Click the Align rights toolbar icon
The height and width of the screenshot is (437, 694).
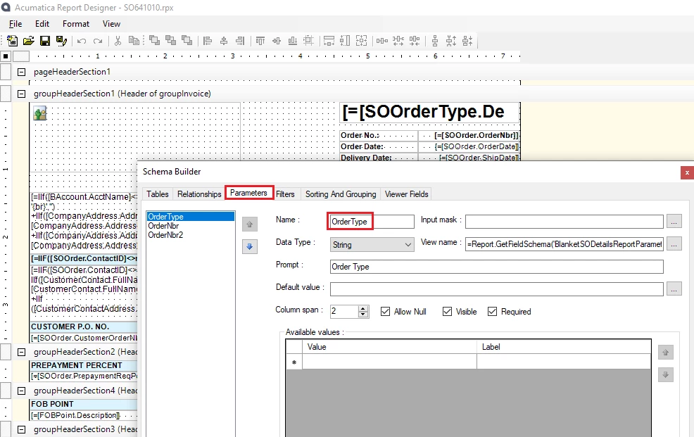click(x=240, y=41)
